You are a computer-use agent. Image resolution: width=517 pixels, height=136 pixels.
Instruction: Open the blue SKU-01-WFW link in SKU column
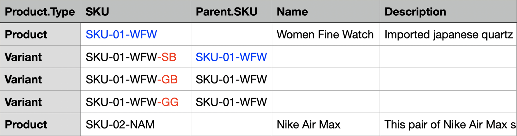(121, 35)
